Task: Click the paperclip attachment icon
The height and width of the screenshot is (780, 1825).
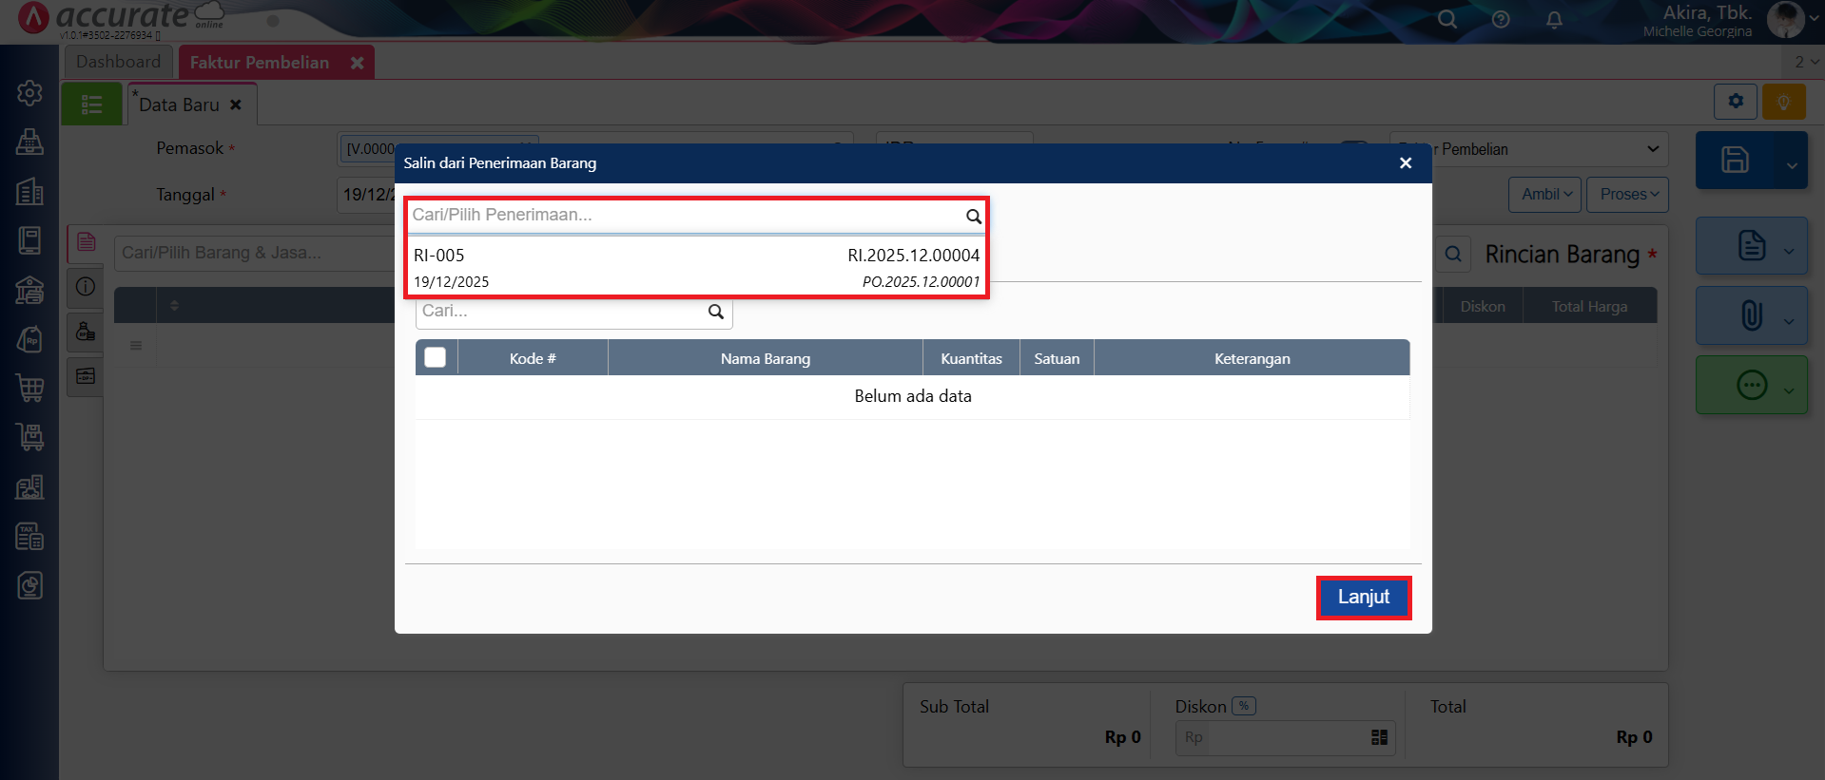Action: point(1751,315)
